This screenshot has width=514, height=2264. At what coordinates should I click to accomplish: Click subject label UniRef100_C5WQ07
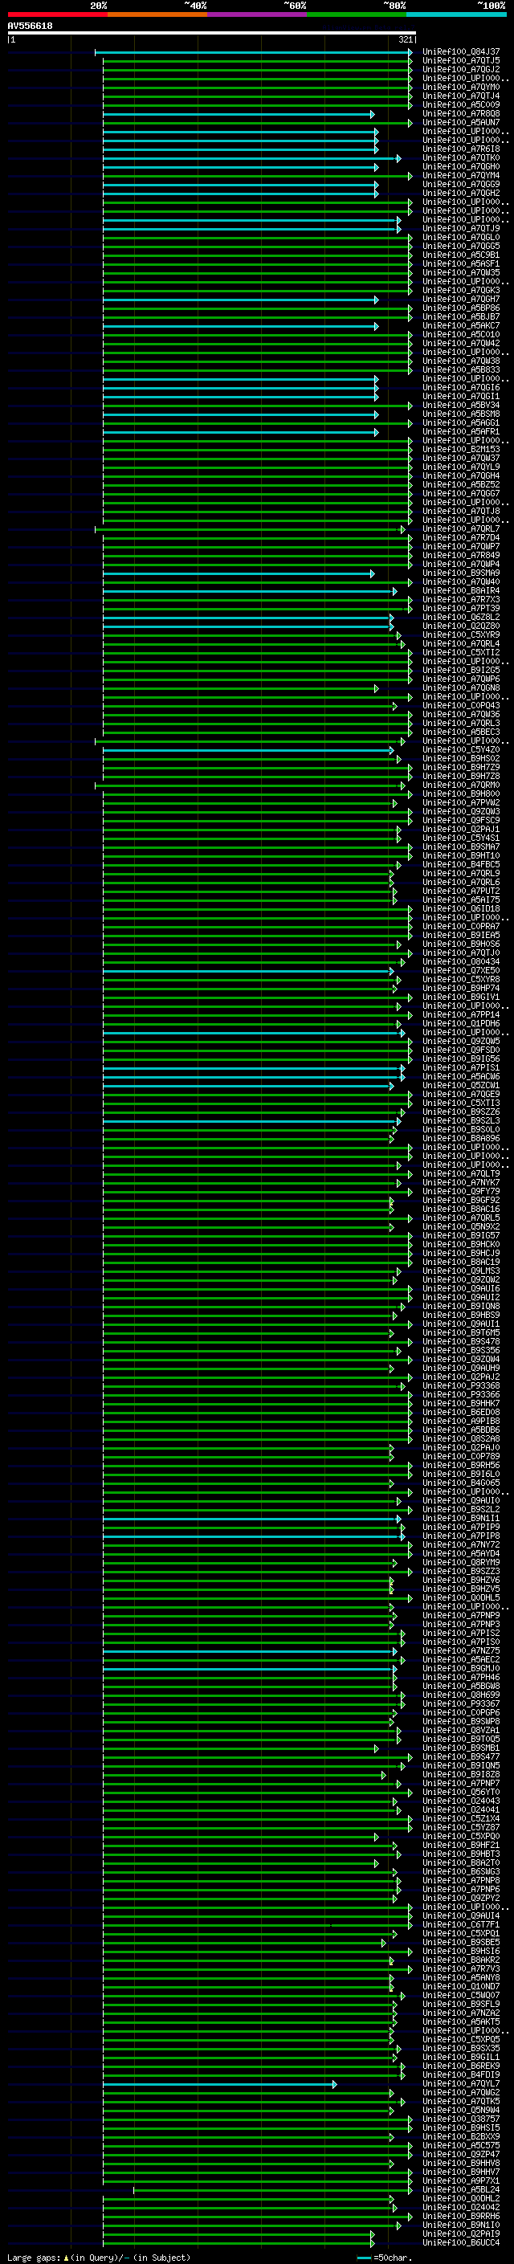click(x=461, y=1995)
